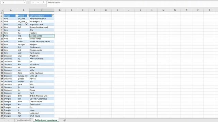Viewport: 218px width, 122px height.
Task: Add a new sheet with plus icon
Action: [65, 120]
